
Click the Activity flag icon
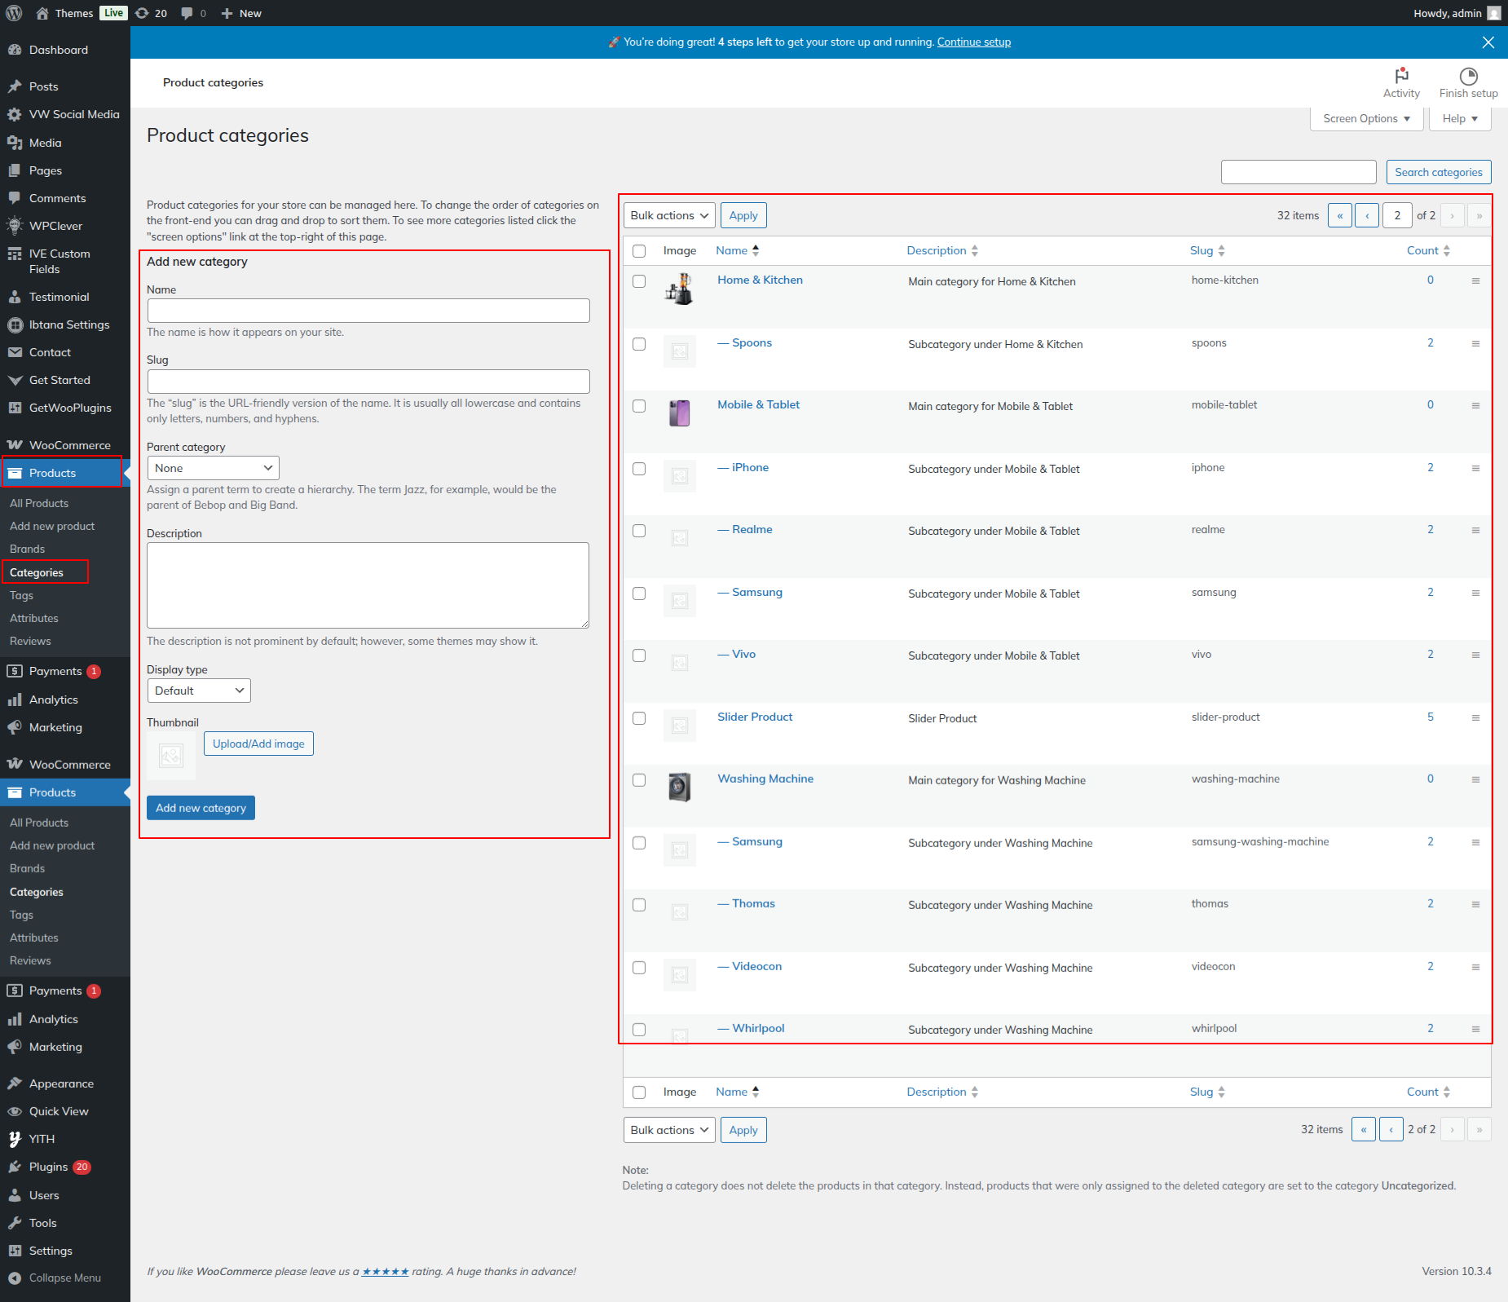1401,76
